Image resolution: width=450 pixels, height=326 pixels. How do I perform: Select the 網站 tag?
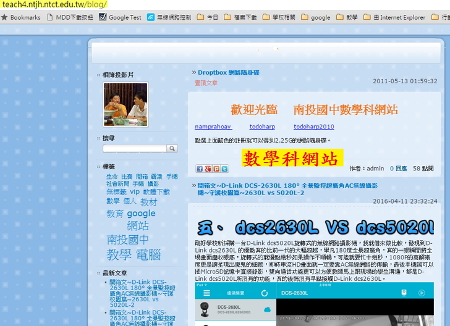click(x=138, y=226)
